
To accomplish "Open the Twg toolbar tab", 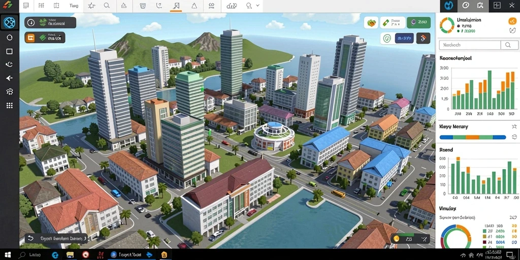I will (x=74, y=6).
